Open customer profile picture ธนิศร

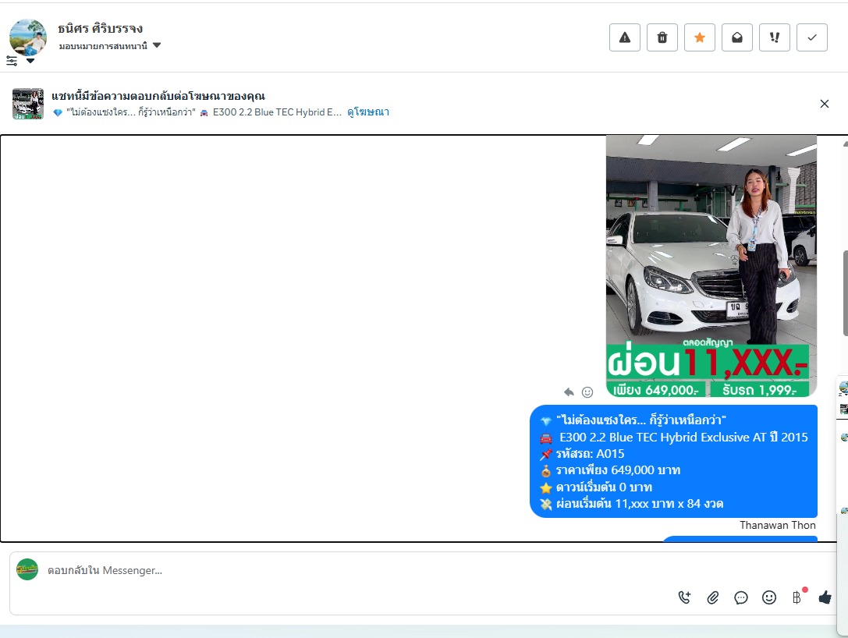click(x=28, y=36)
